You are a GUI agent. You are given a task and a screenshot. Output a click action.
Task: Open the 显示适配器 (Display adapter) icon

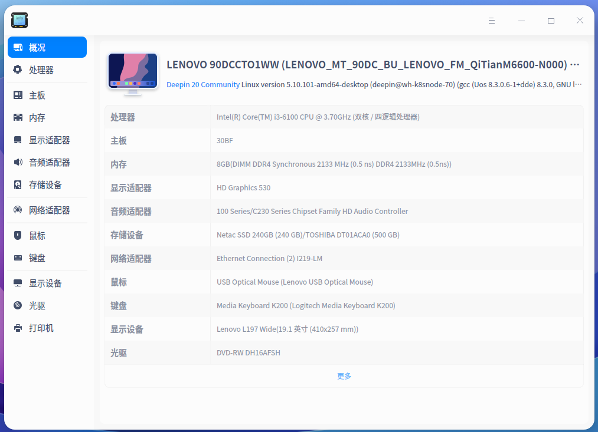click(18, 140)
